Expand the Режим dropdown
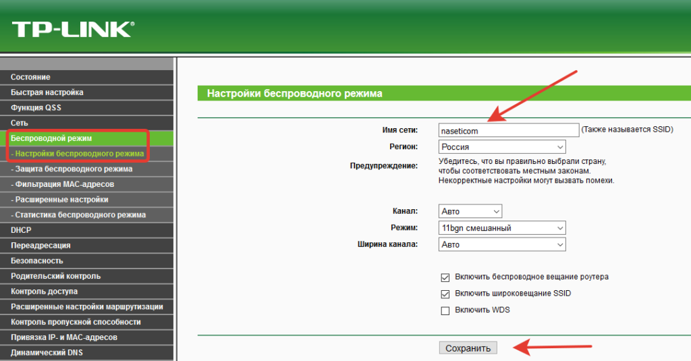 pos(501,228)
